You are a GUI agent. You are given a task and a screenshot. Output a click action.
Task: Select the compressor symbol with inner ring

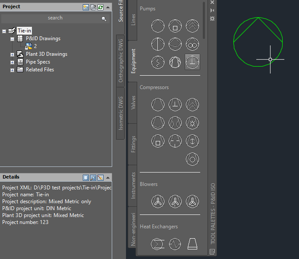(192, 159)
